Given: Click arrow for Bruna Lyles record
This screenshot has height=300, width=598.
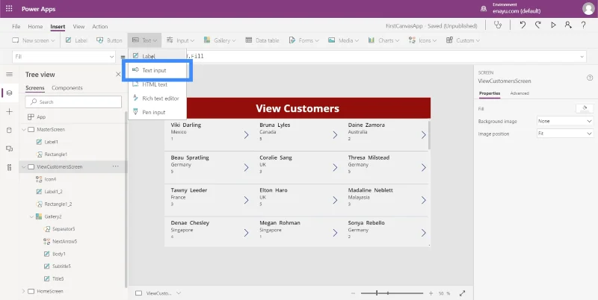Looking at the screenshot, I should coord(335,135).
